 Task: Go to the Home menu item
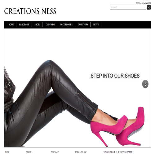(x=11, y=24)
